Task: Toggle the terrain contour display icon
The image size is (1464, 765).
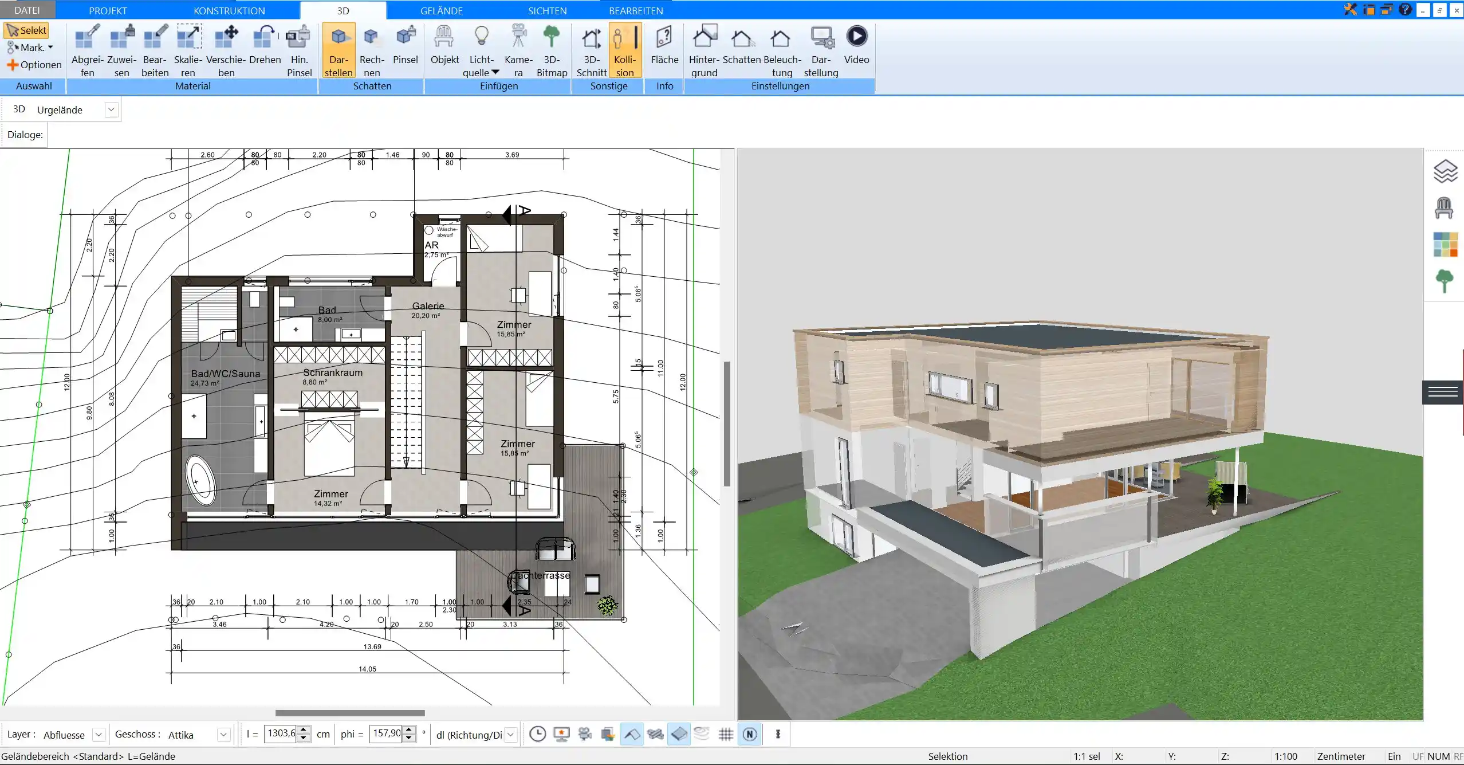Action: (x=702, y=734)
